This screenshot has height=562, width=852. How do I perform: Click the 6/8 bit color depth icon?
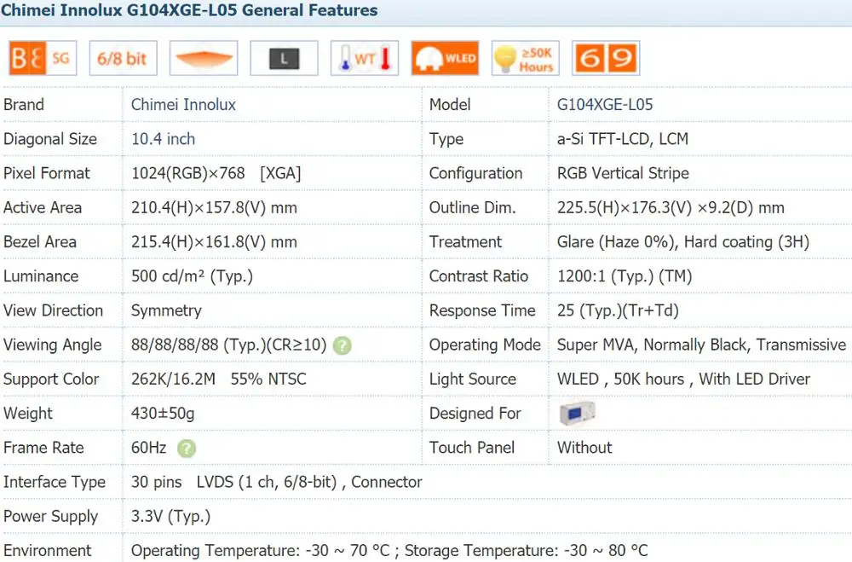coord(123,58)
